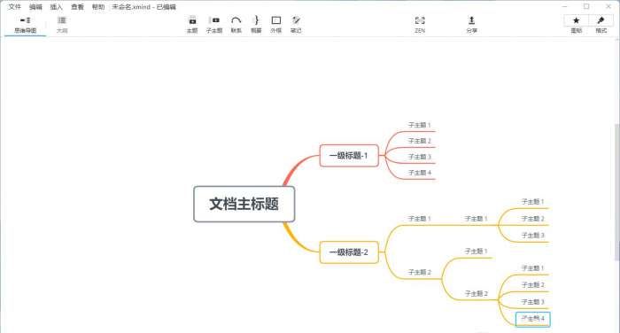Select the 一级标题-2 branch topic

click(x=349, y=252)
